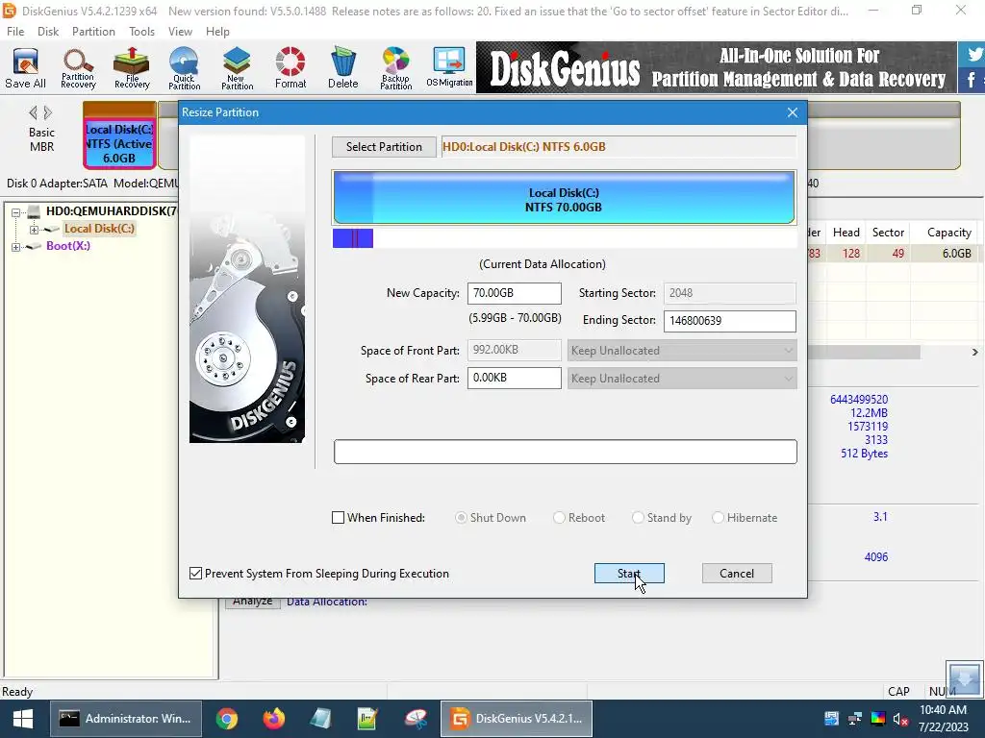
Task: Click the Save All toolbar icon
Action: 25,68
